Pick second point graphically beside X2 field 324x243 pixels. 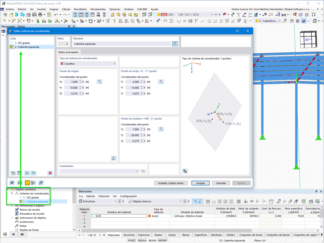click(161, 129)
